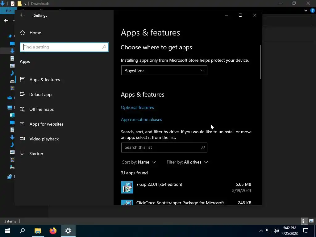Open Filter by All drives dropdown
Viewport: 316px width, 237px height.
pyautogui.click(x=187, y=162)
